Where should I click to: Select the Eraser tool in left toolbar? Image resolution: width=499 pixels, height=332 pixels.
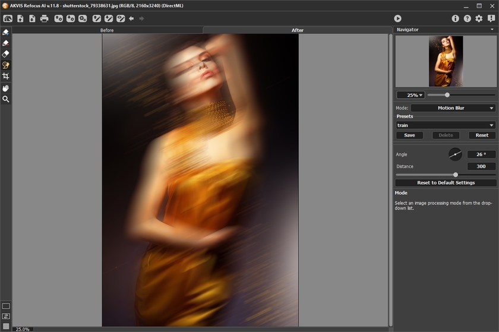6,54
